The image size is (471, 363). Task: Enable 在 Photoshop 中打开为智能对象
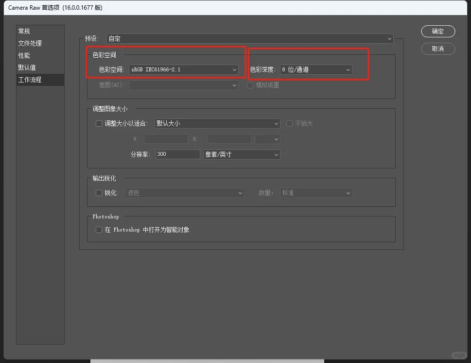coord(99,230)
